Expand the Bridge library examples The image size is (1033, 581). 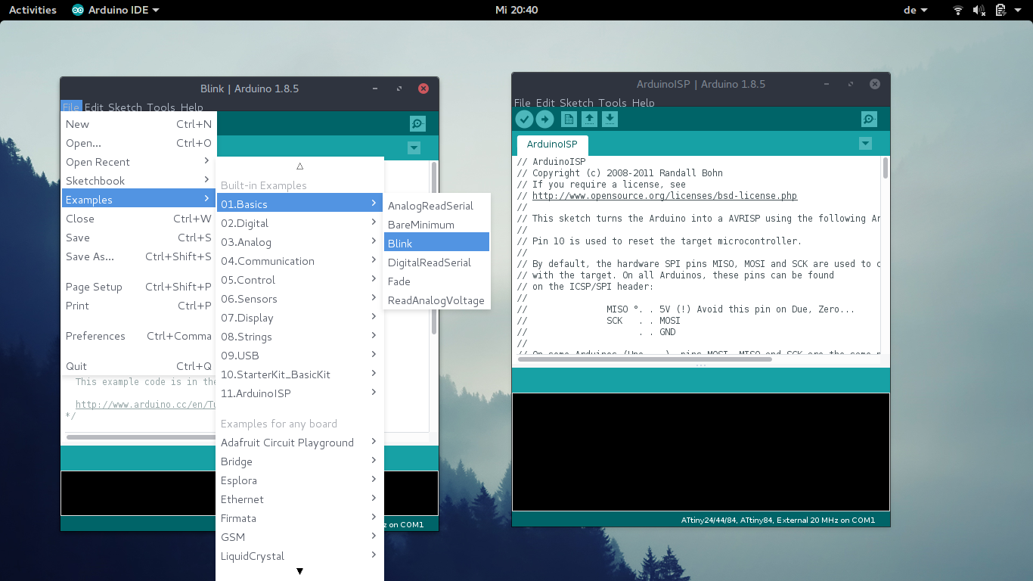pyautogui.click(x=299, y=461)
